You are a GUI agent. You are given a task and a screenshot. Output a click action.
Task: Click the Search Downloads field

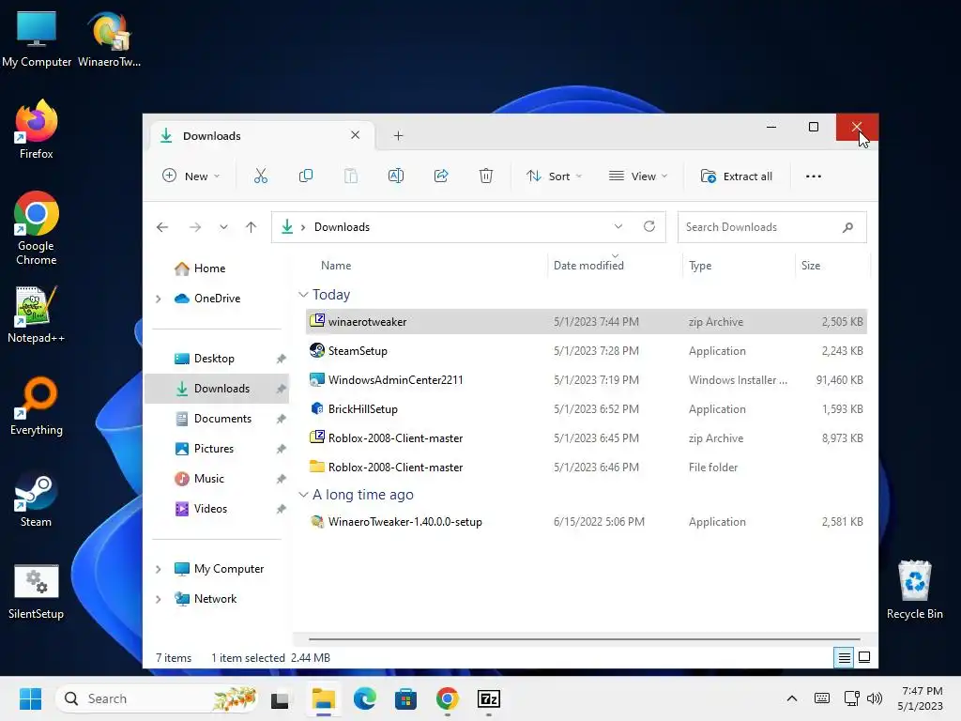tap(771, 227)
